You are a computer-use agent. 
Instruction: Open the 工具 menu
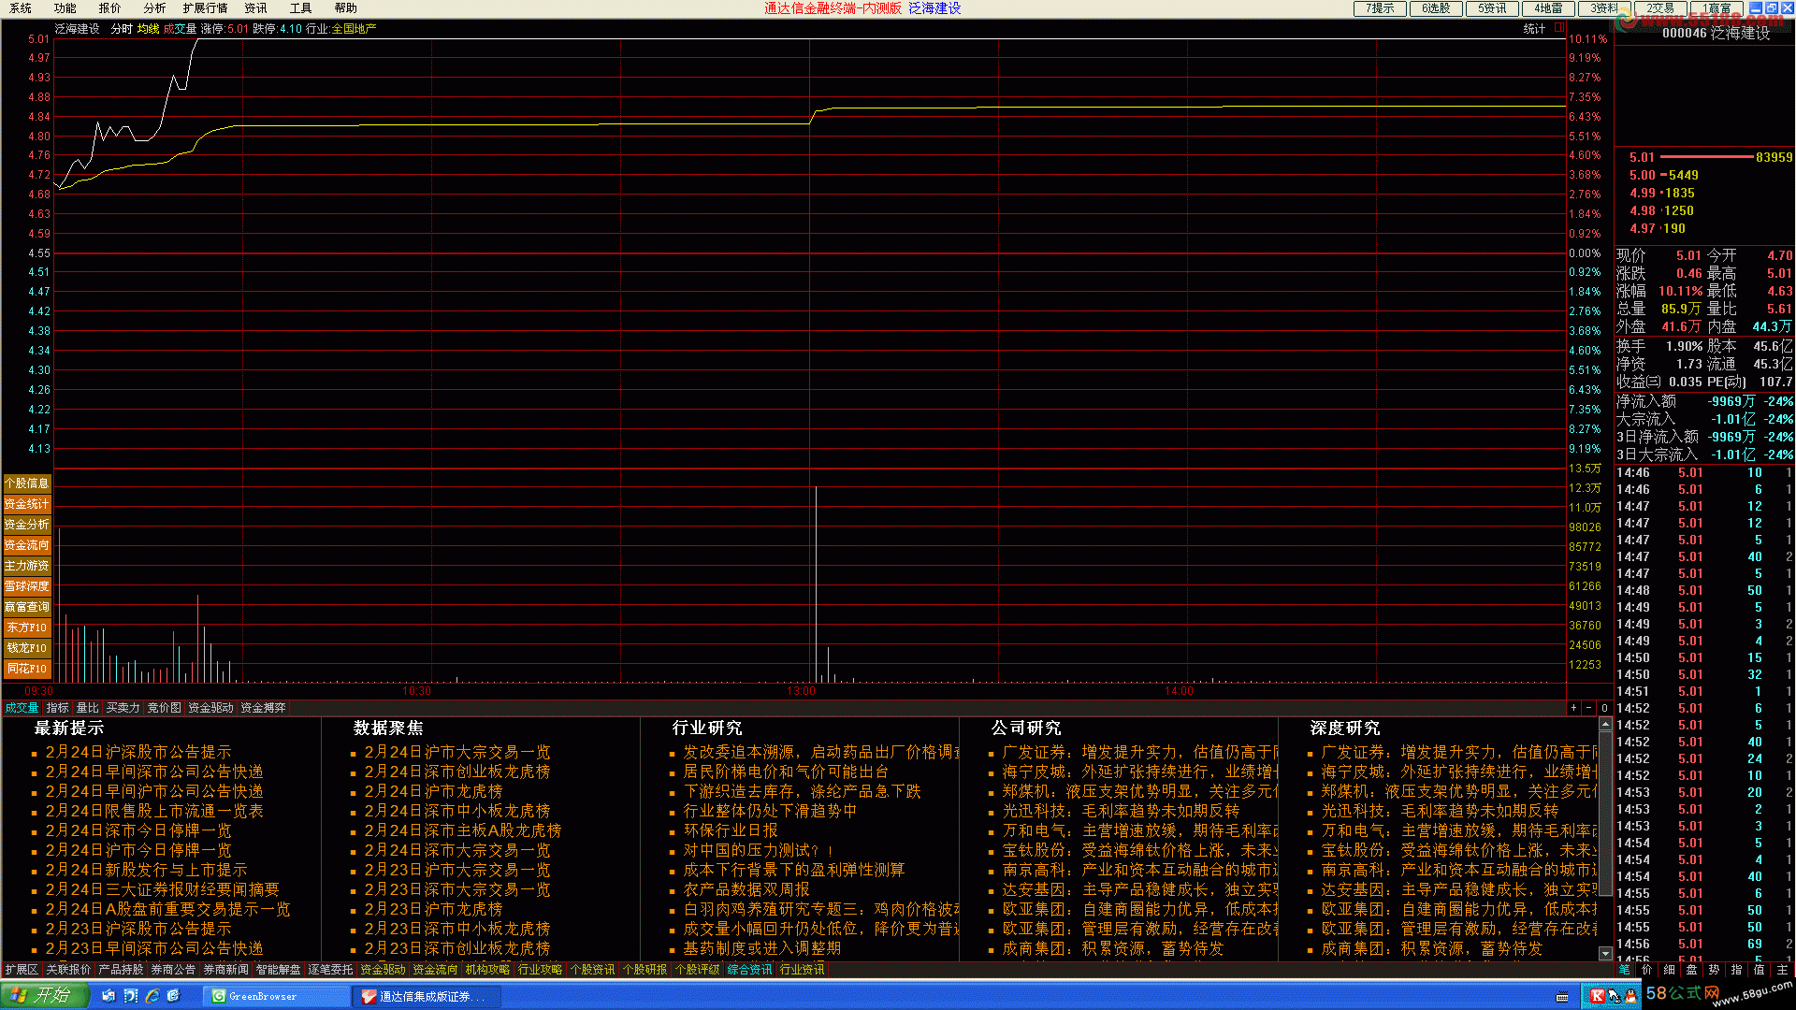(x=300, y=8)
